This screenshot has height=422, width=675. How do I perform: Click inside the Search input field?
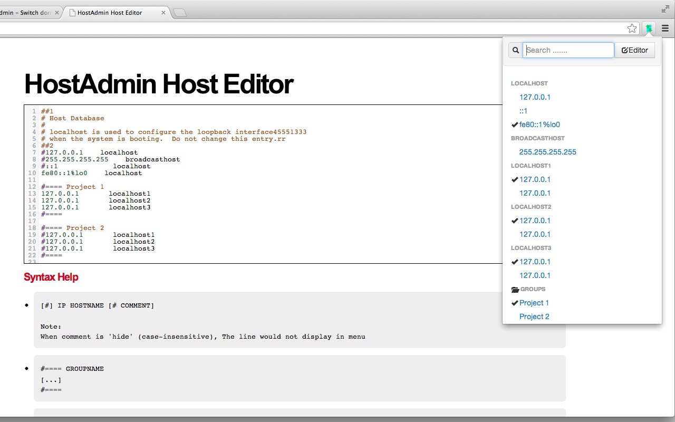pyautogui.click(x=568, y=50)
